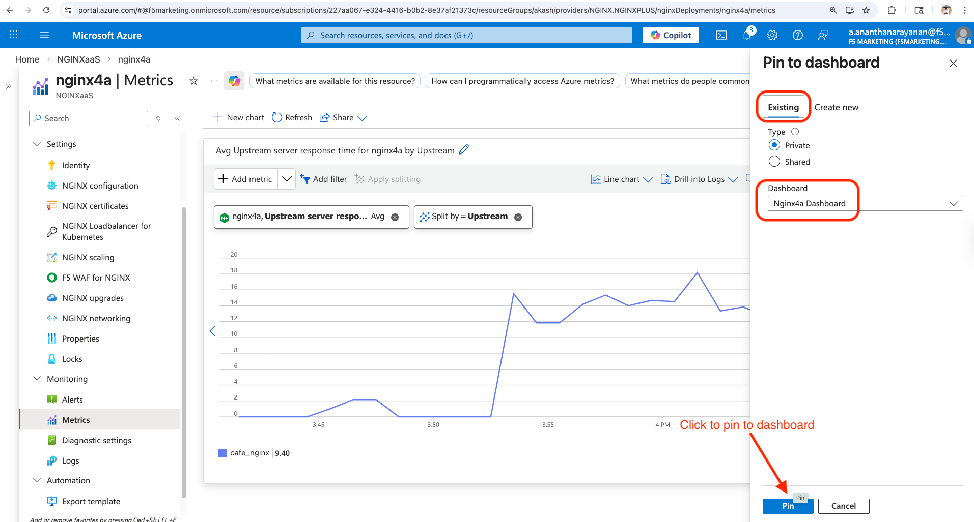Viewport: 974px width, 522px height.
Task: Click cafe_nginx legend color swatch
Action: pyautogui.click(x=222, y=453)
